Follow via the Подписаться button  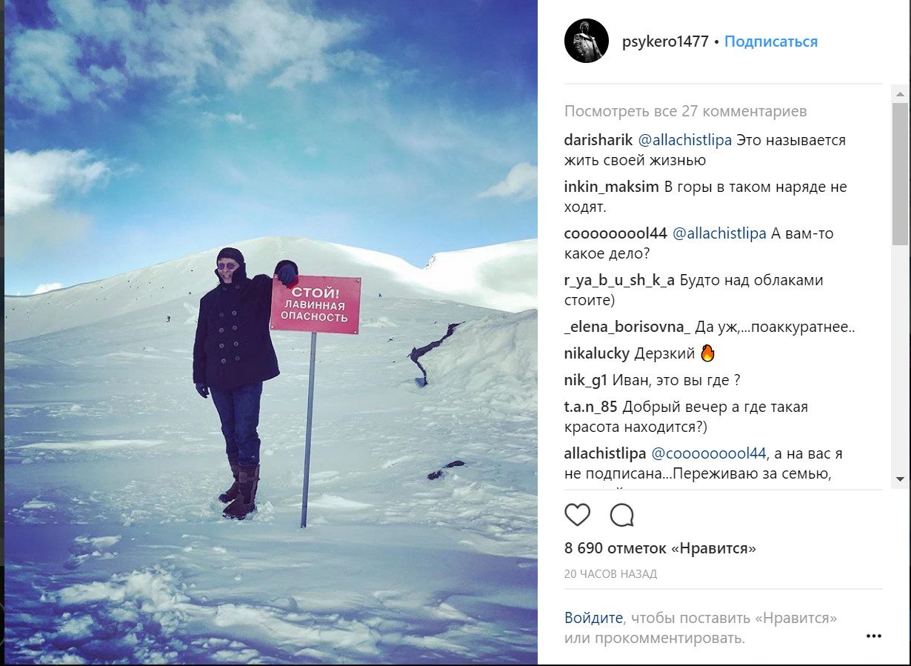771,41
